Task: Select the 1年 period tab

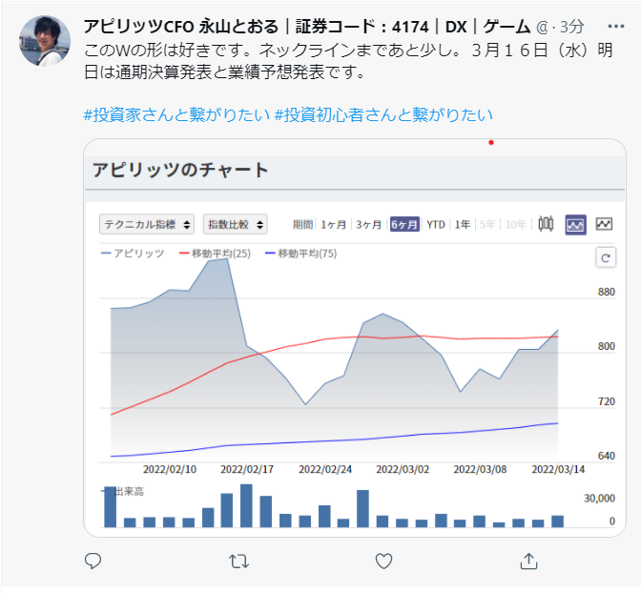Action: point(463,224)
